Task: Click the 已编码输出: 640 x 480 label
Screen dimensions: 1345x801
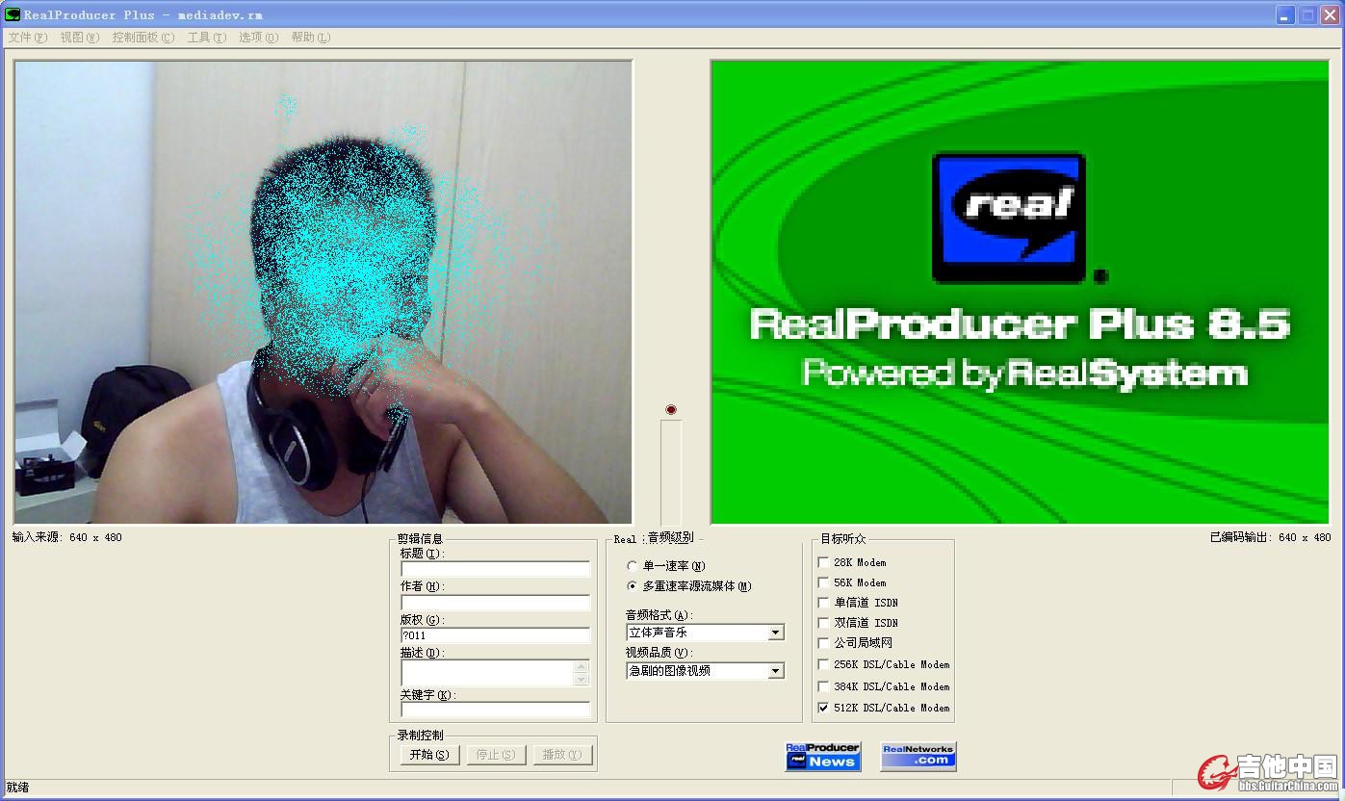Action: coord(1271,537)
